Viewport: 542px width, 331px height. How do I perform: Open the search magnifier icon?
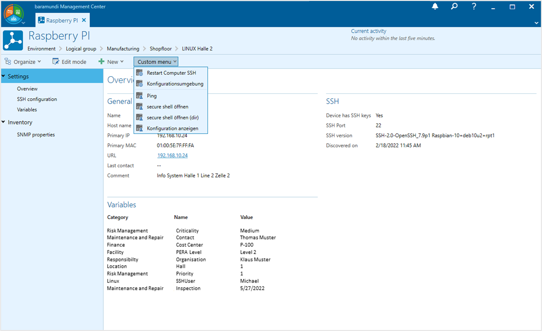coord(454,6)
